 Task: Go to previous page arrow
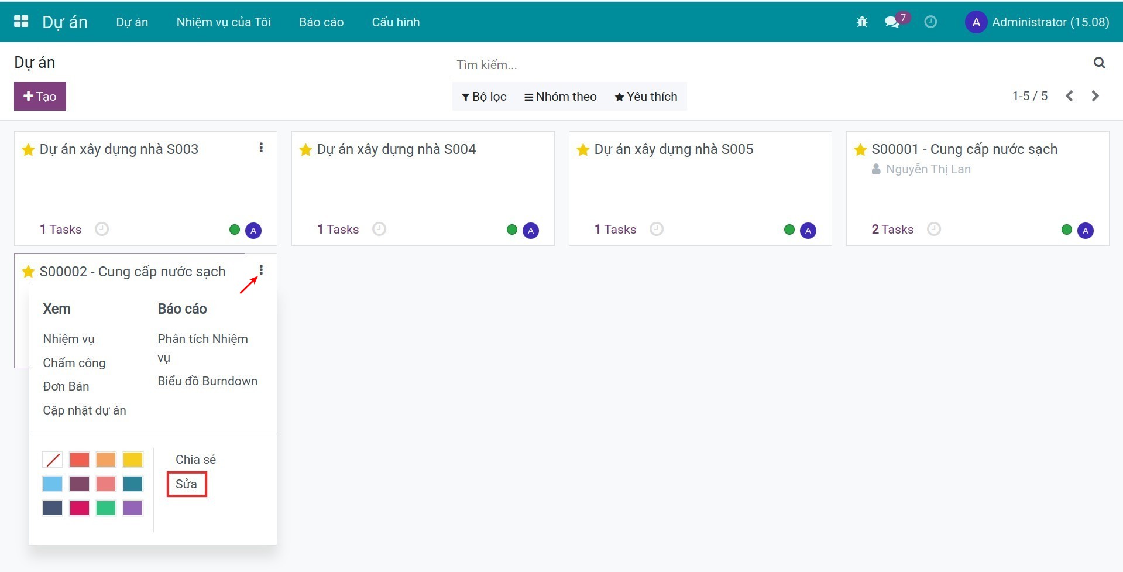(1069, 96)
